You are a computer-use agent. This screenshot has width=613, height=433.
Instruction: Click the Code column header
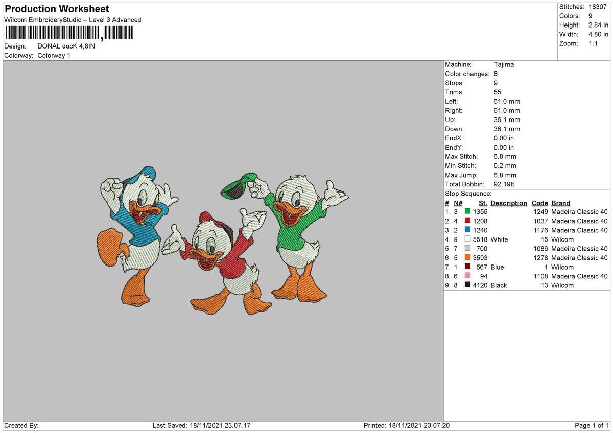(x=539, y=203)
